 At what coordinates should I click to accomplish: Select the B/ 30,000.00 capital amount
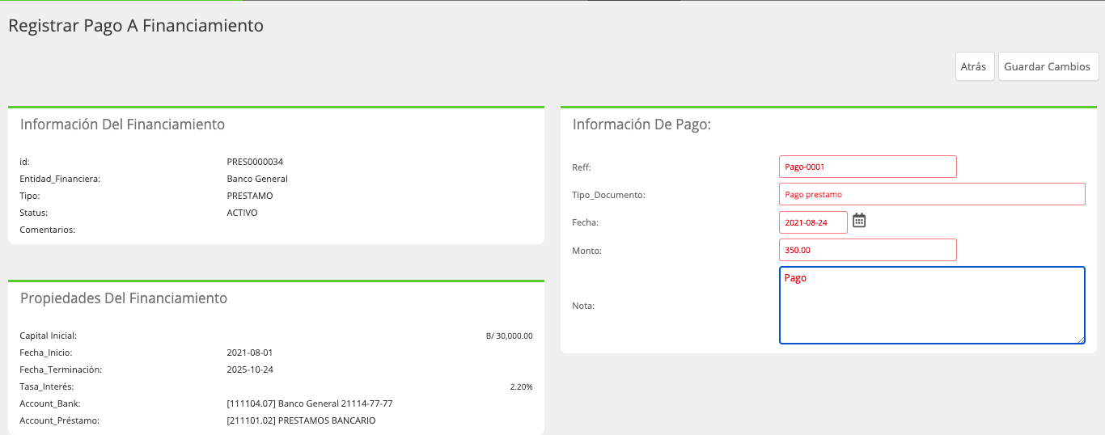coord(503,336)
